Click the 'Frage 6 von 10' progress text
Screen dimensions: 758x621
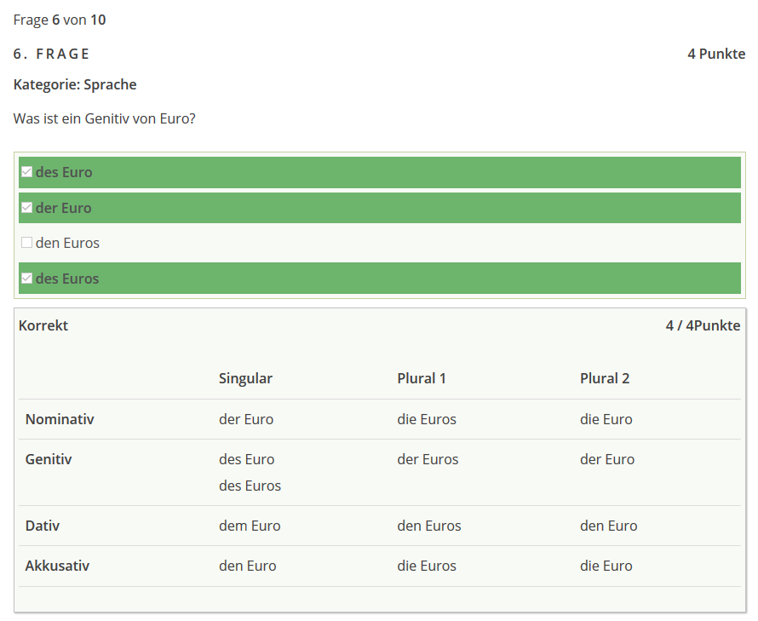point(60,20)
